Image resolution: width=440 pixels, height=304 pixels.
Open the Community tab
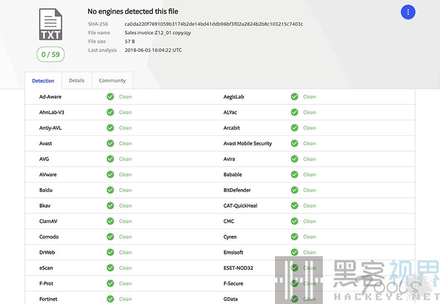click(x=112, y=81)
